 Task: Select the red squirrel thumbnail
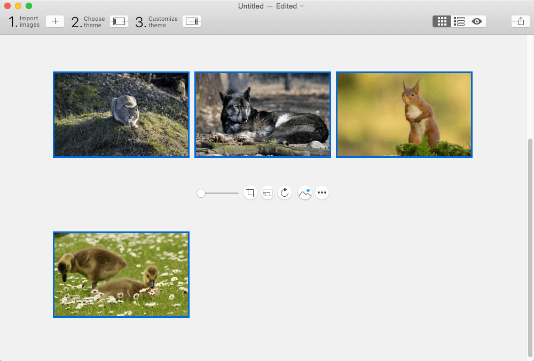[x=404, y=115]
